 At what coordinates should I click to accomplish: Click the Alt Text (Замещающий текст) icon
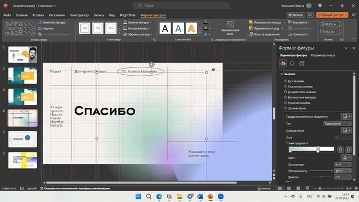(x=230, y=24)
